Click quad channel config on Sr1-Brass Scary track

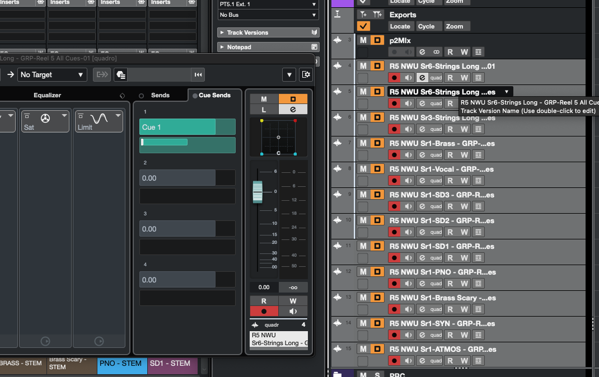tap(436, 309)
